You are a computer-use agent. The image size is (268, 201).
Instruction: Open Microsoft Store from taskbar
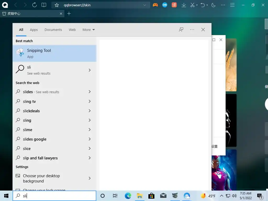(x=151, y=196)
